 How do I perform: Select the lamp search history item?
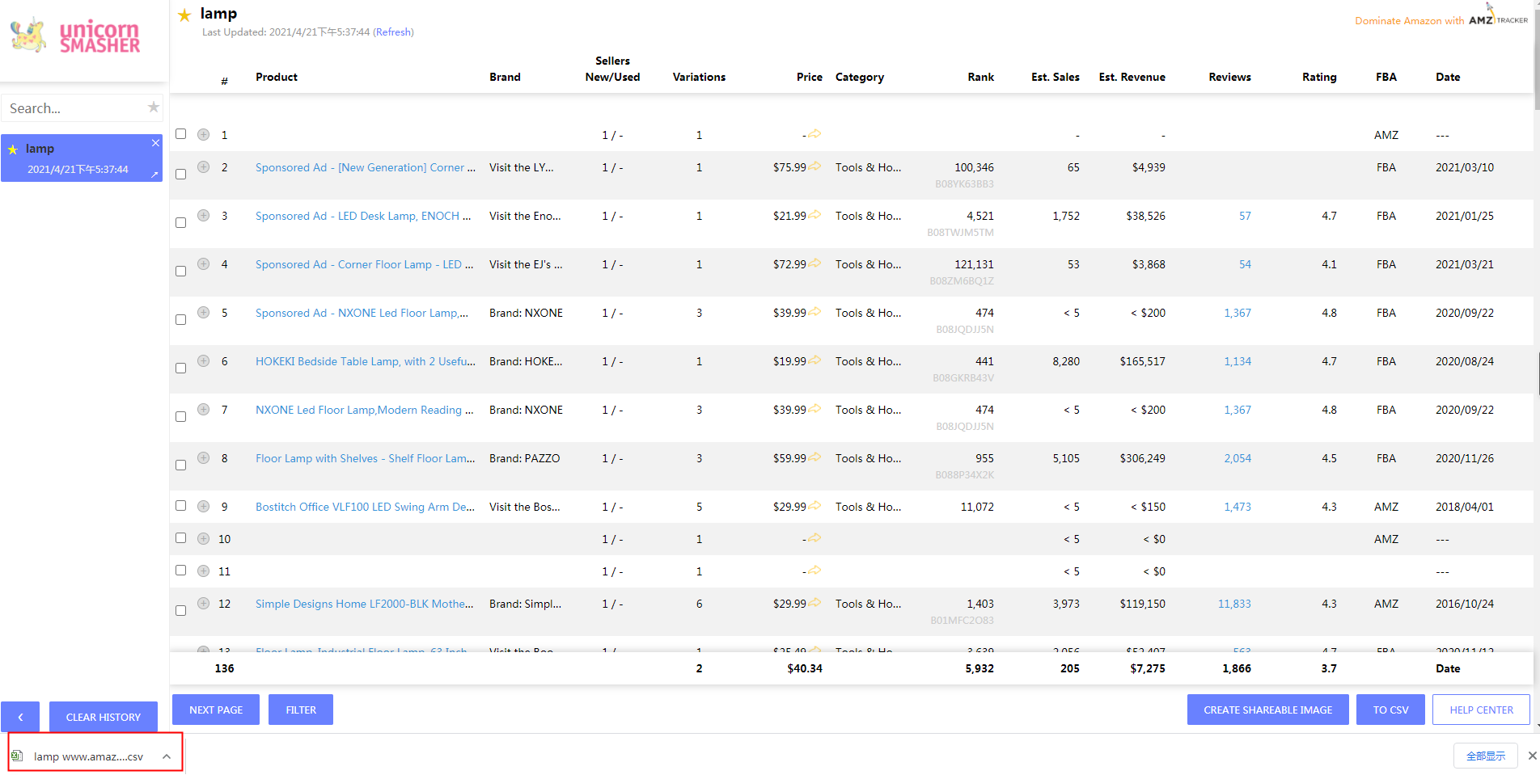[81, 158]
